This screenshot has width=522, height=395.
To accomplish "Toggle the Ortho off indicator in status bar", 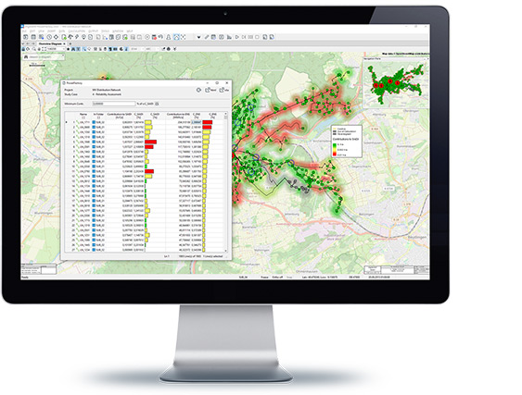I will pos(277,277).
